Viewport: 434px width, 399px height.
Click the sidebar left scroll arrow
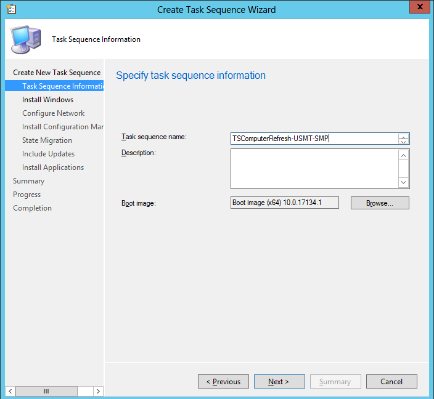coord(10,391)
